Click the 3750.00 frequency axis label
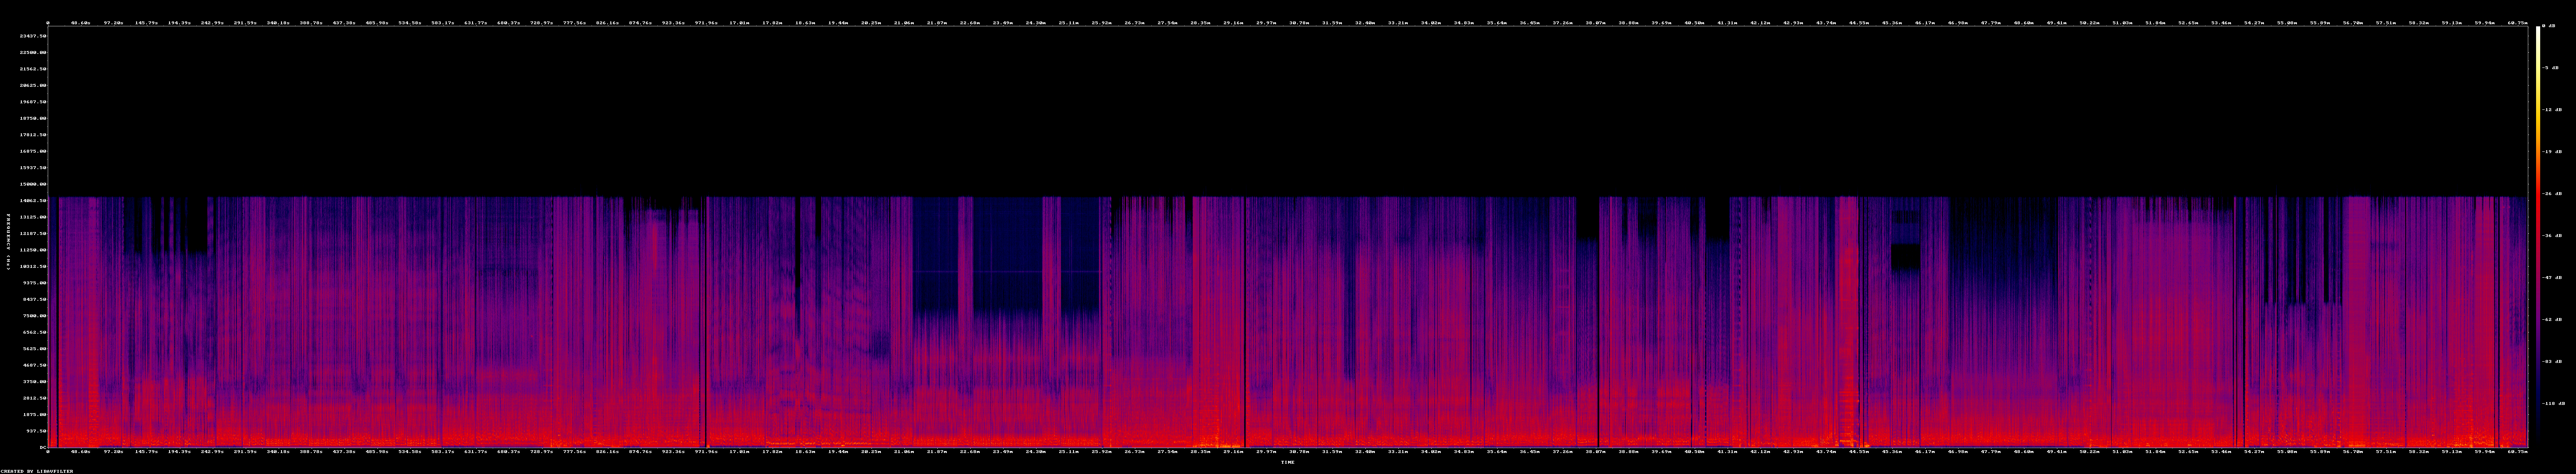Screen dimensions: 2576x474 (35, 381)
